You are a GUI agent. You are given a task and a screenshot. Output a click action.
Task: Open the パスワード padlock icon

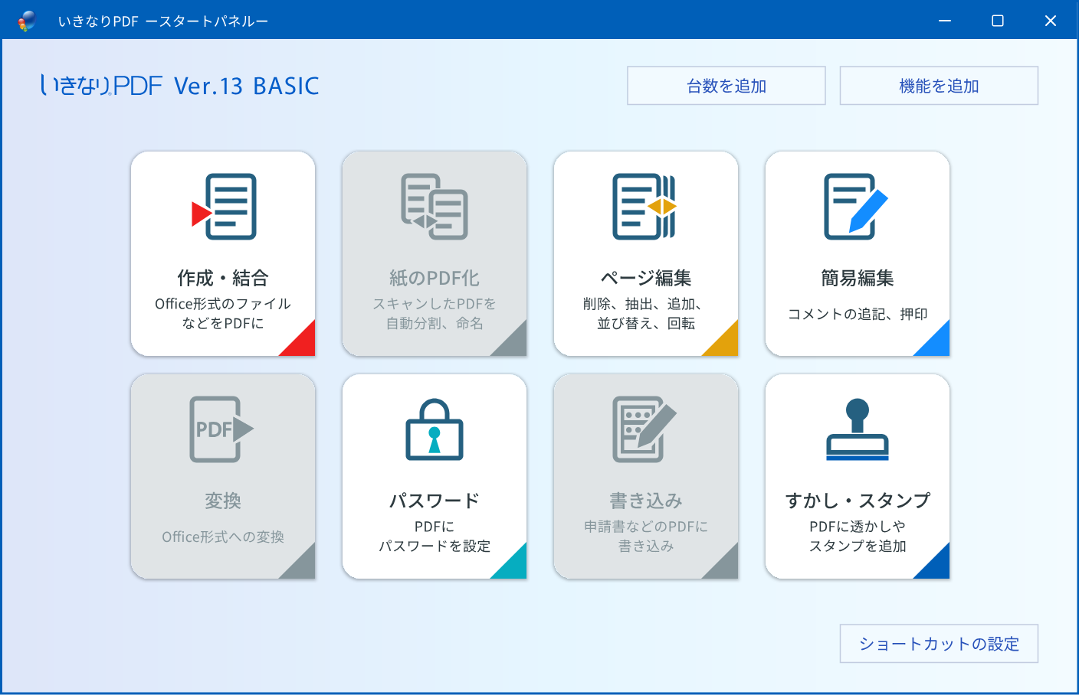(x=435, y=429)
